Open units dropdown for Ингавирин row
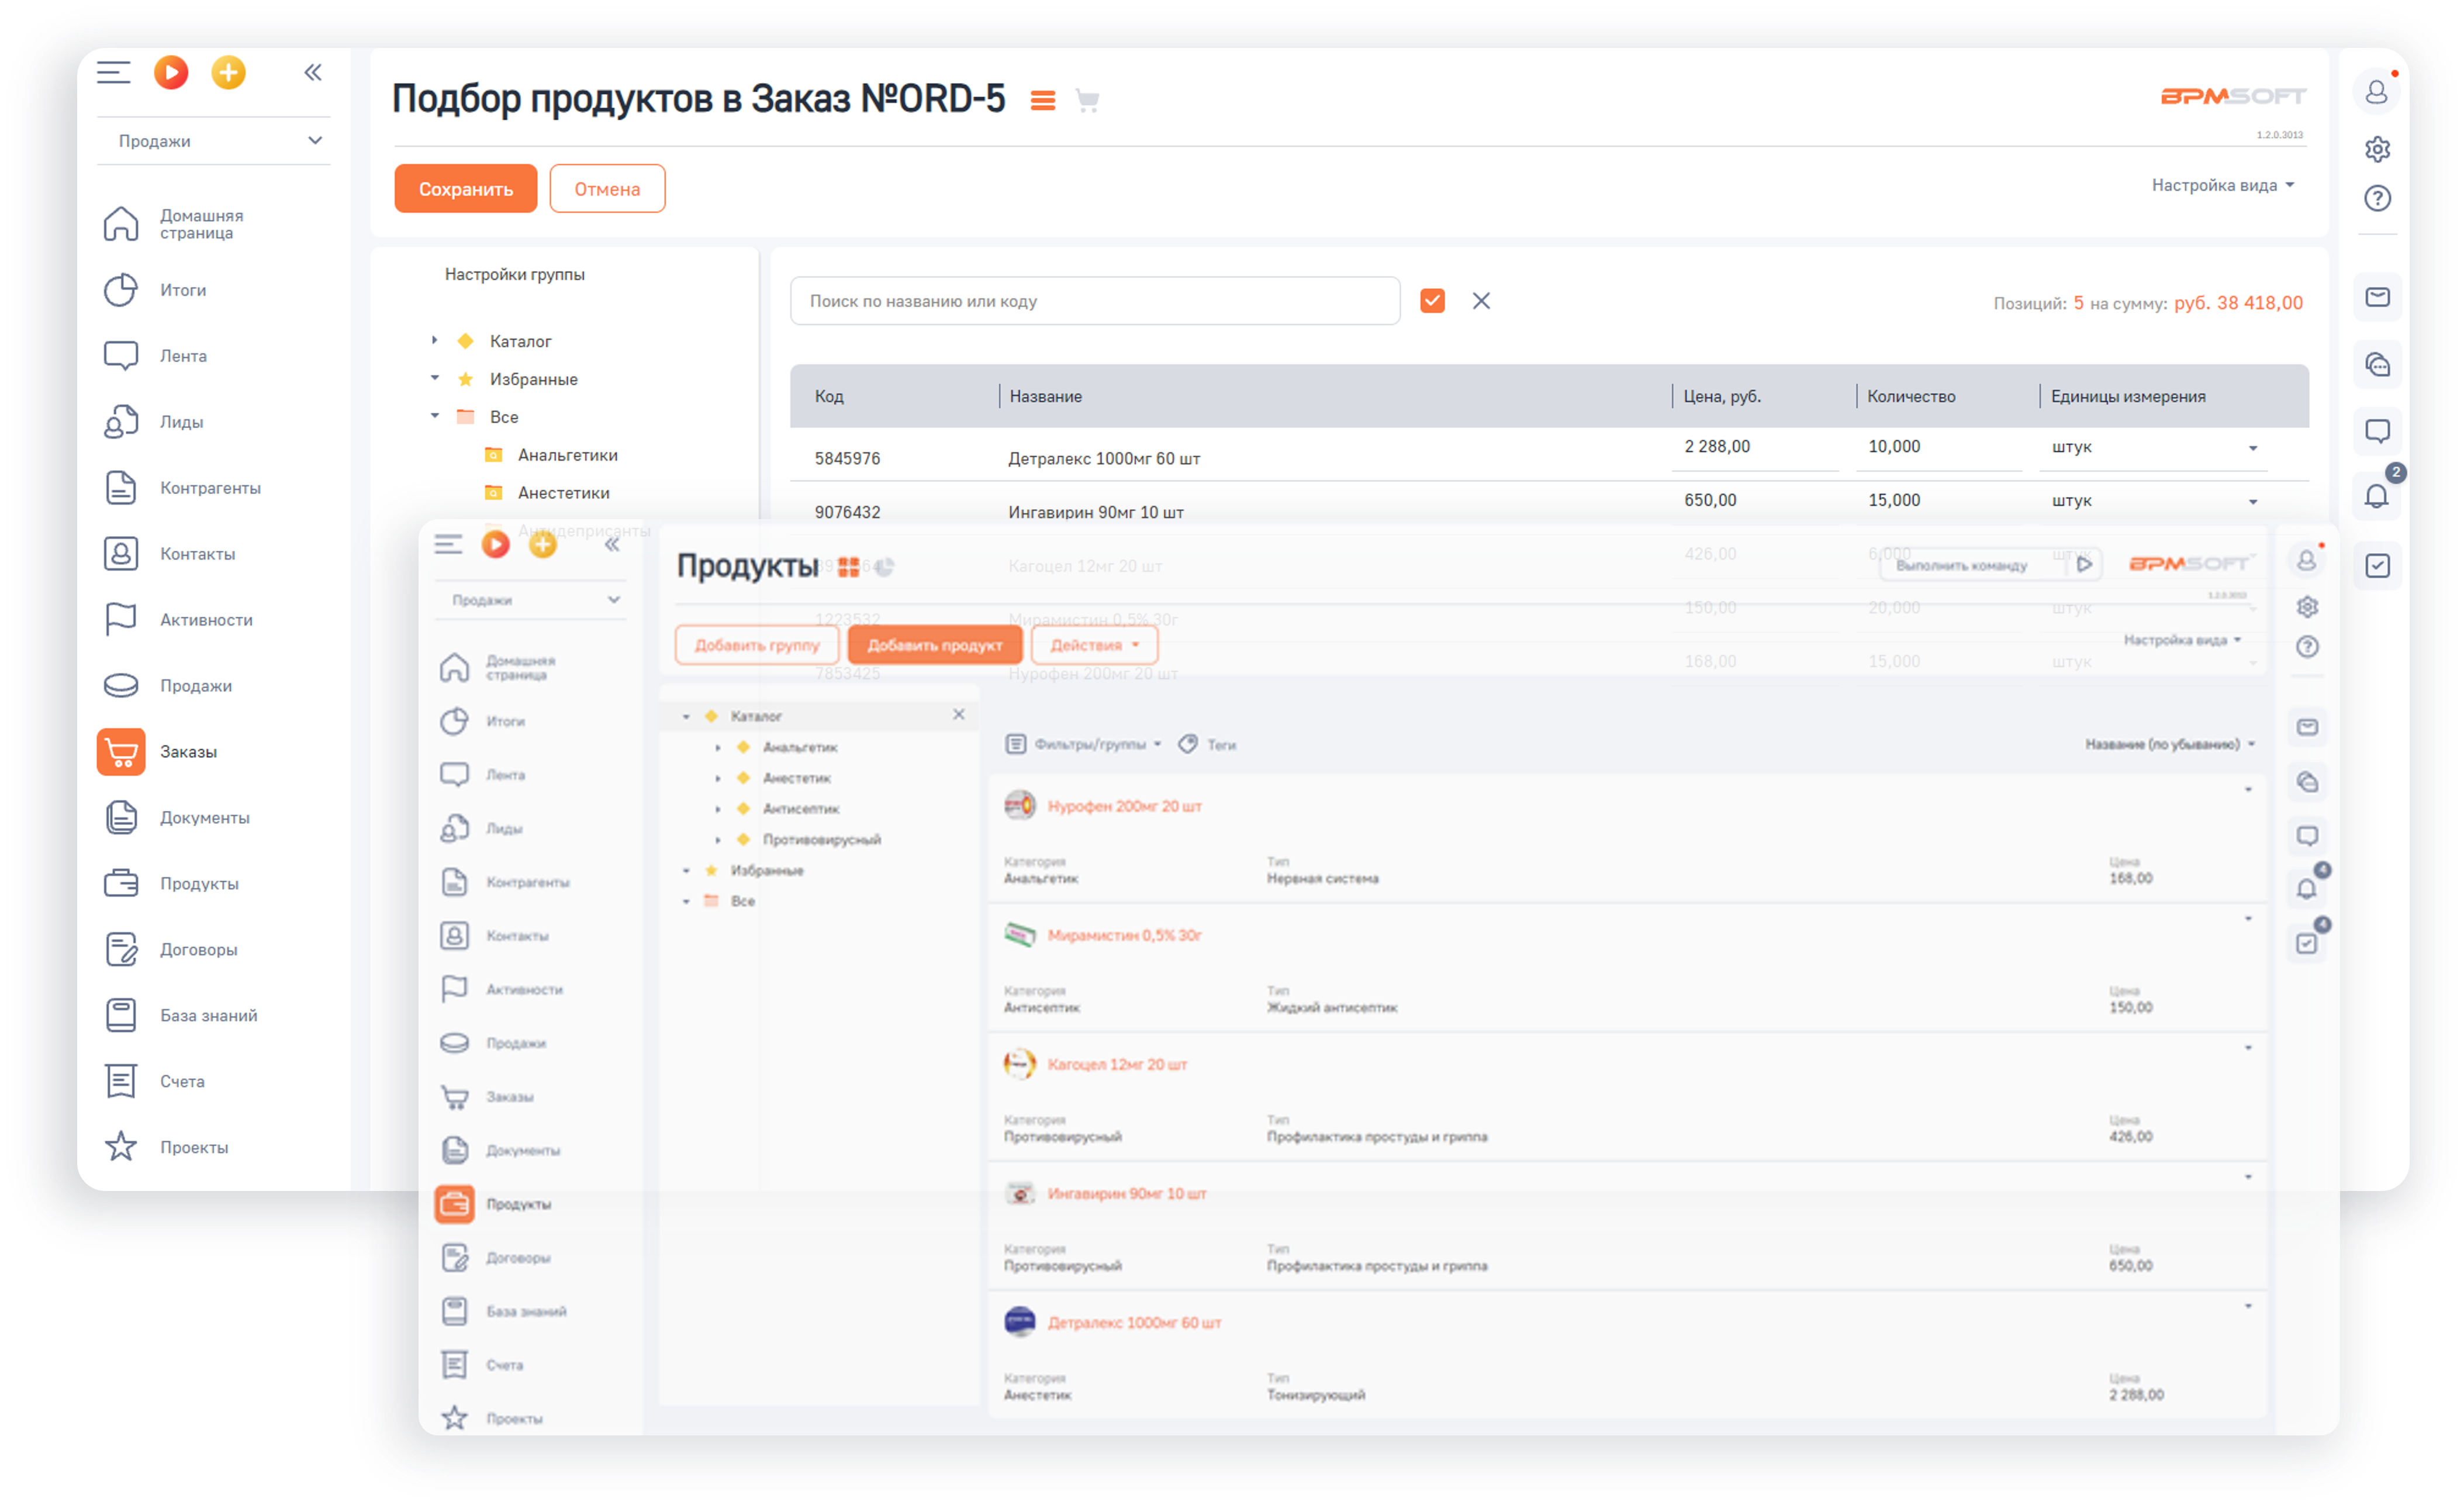The image size is (2464, 1505). point(2253,501)
